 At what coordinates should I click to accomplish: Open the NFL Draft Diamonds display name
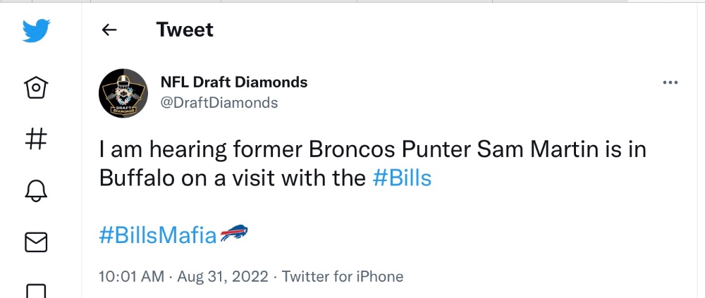(x=234, y=82)
